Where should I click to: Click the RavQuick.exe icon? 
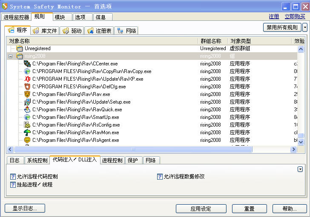27,110
